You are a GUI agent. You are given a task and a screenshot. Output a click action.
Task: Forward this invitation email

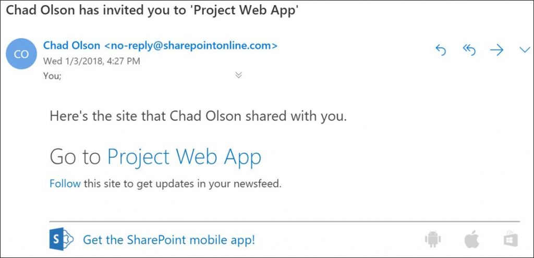[496, 51]
